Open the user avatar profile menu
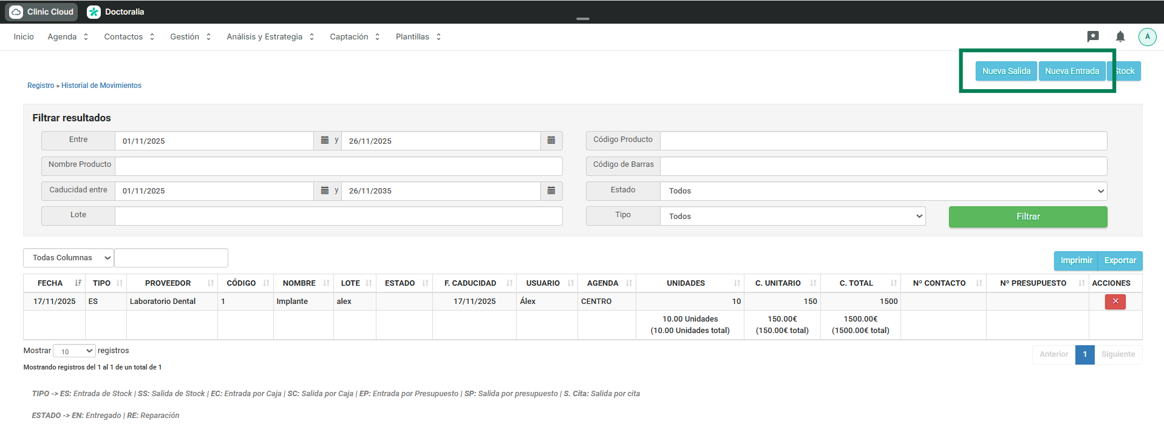Image resolution: width=1164 pixels, height=435 pixels. [x=1147, y=37]
